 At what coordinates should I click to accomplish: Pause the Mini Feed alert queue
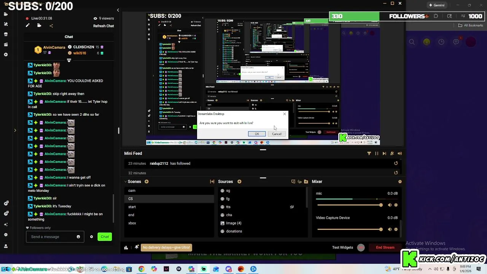(x=377, y=153)
